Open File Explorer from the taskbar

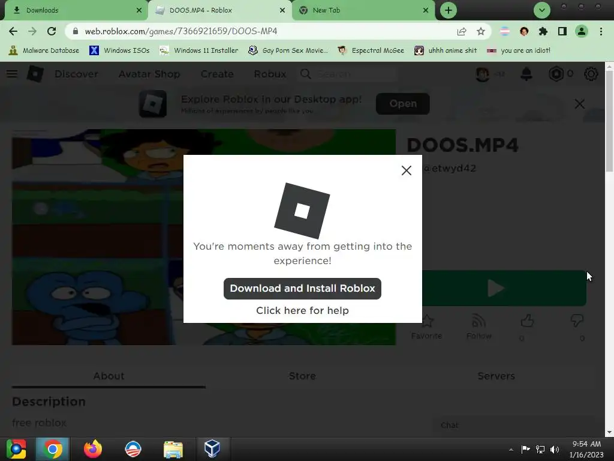[x=173, y=449]
